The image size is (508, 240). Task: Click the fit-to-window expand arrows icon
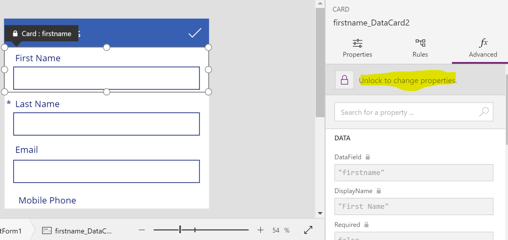tap(308, 230)
